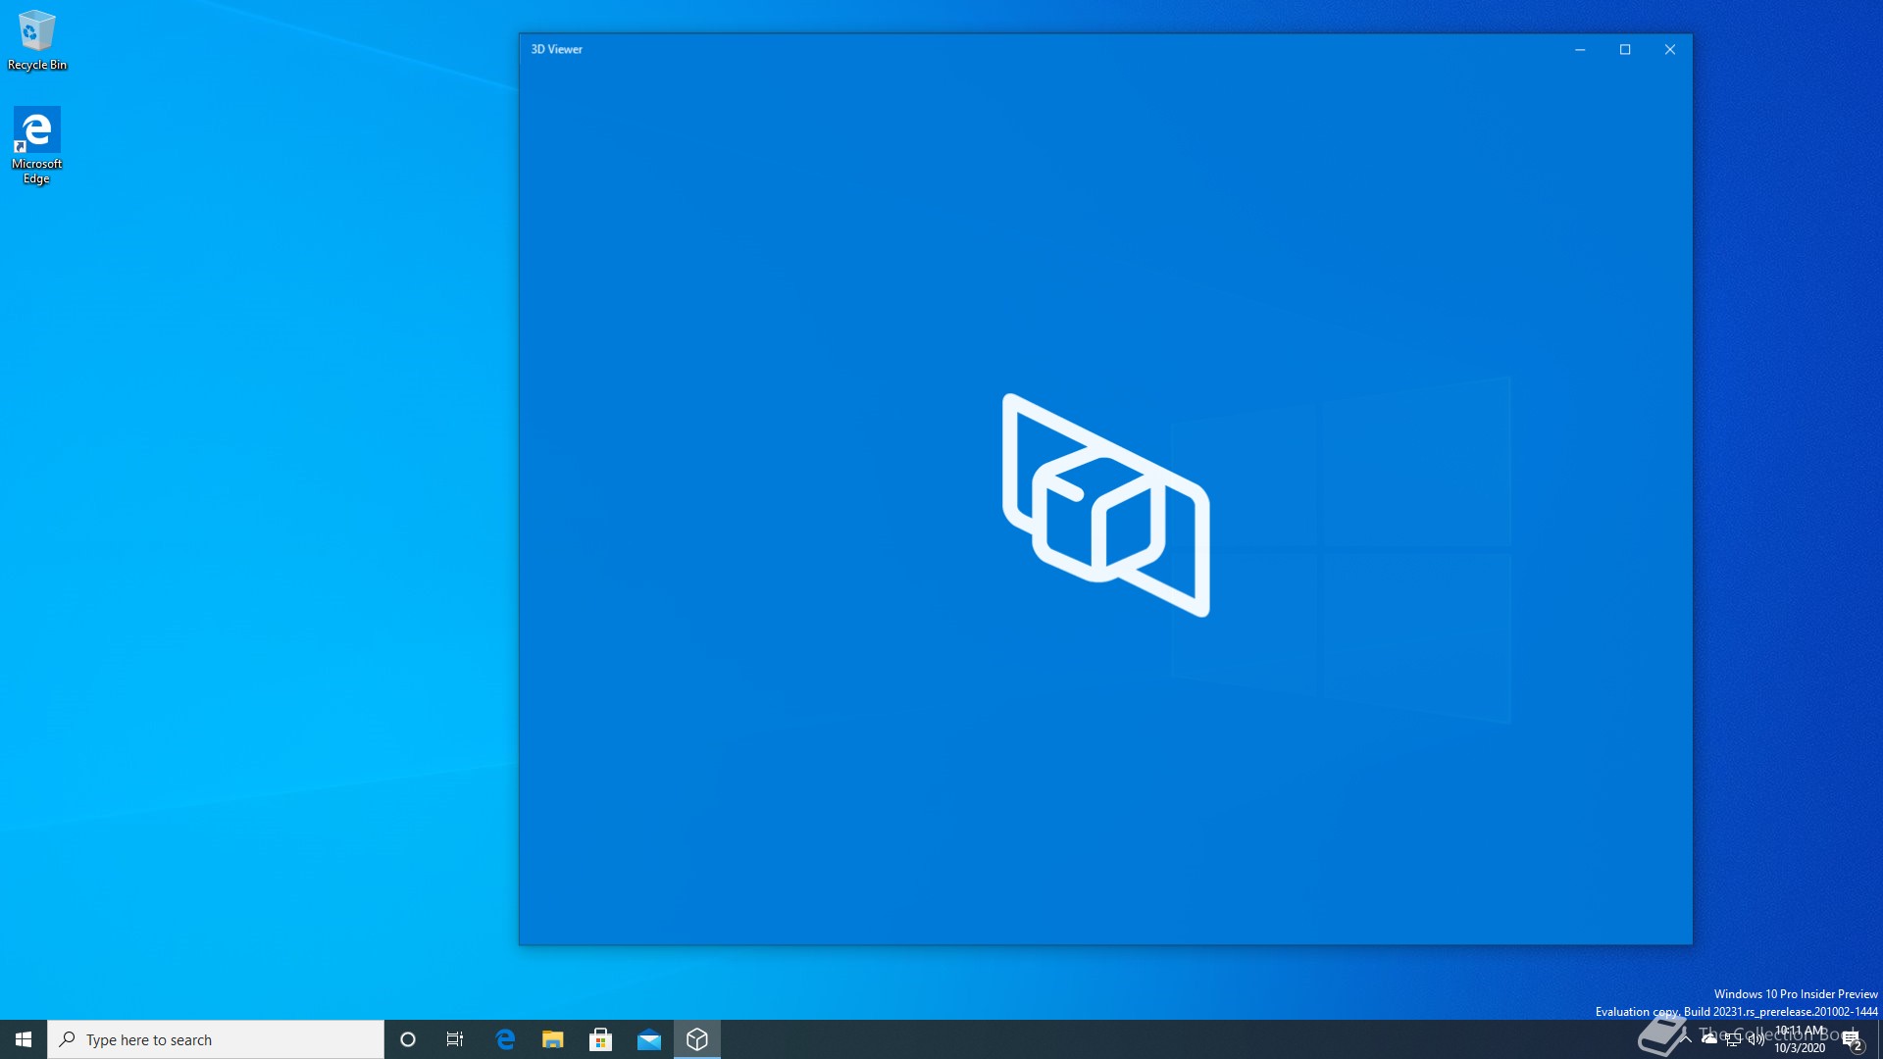Open the volume control tray icon
Screen dimensions: 1883x1059
(x=1756, y=1039)
